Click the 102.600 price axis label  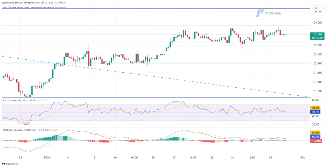316,54
